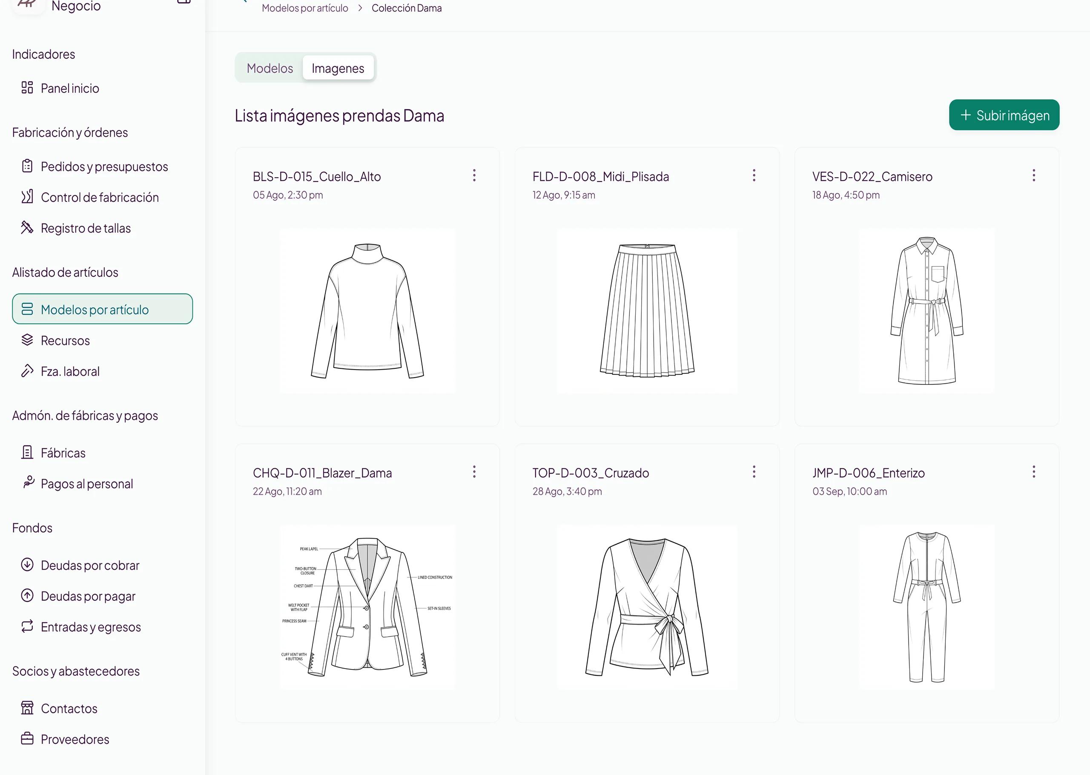Screen dimensions: 1090x775
Task: Open options menu for JMP-D-006_Enterizo
Action: pos(1034,472)
